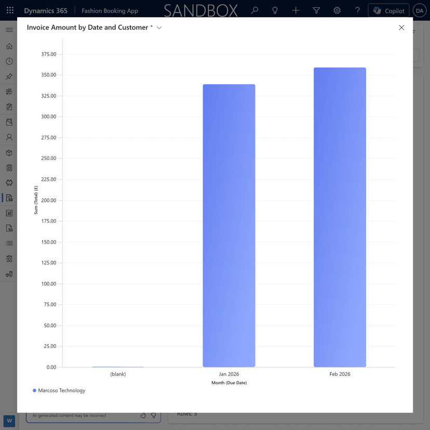Viewport: 430px width, 430px height.
Task: Select Dynamics 365 in the top bar
Action: 45,10
